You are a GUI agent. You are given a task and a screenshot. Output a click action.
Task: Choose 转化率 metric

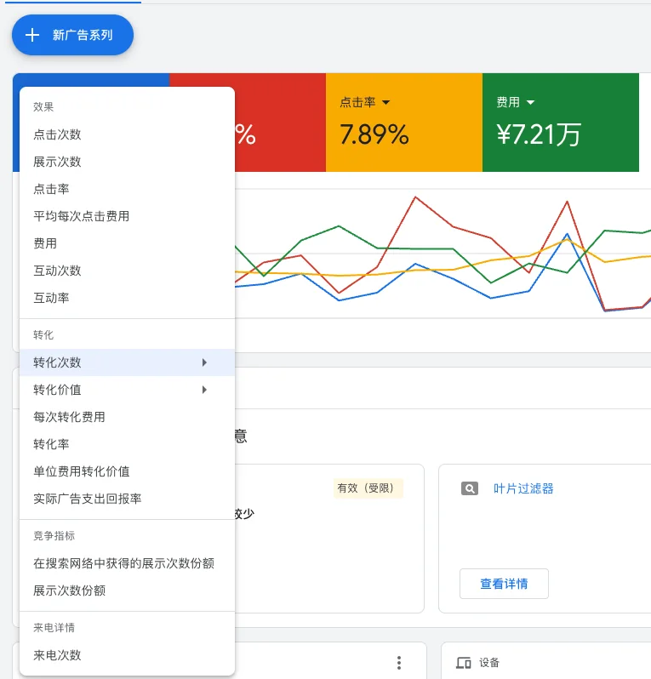(x=127, y=444)
